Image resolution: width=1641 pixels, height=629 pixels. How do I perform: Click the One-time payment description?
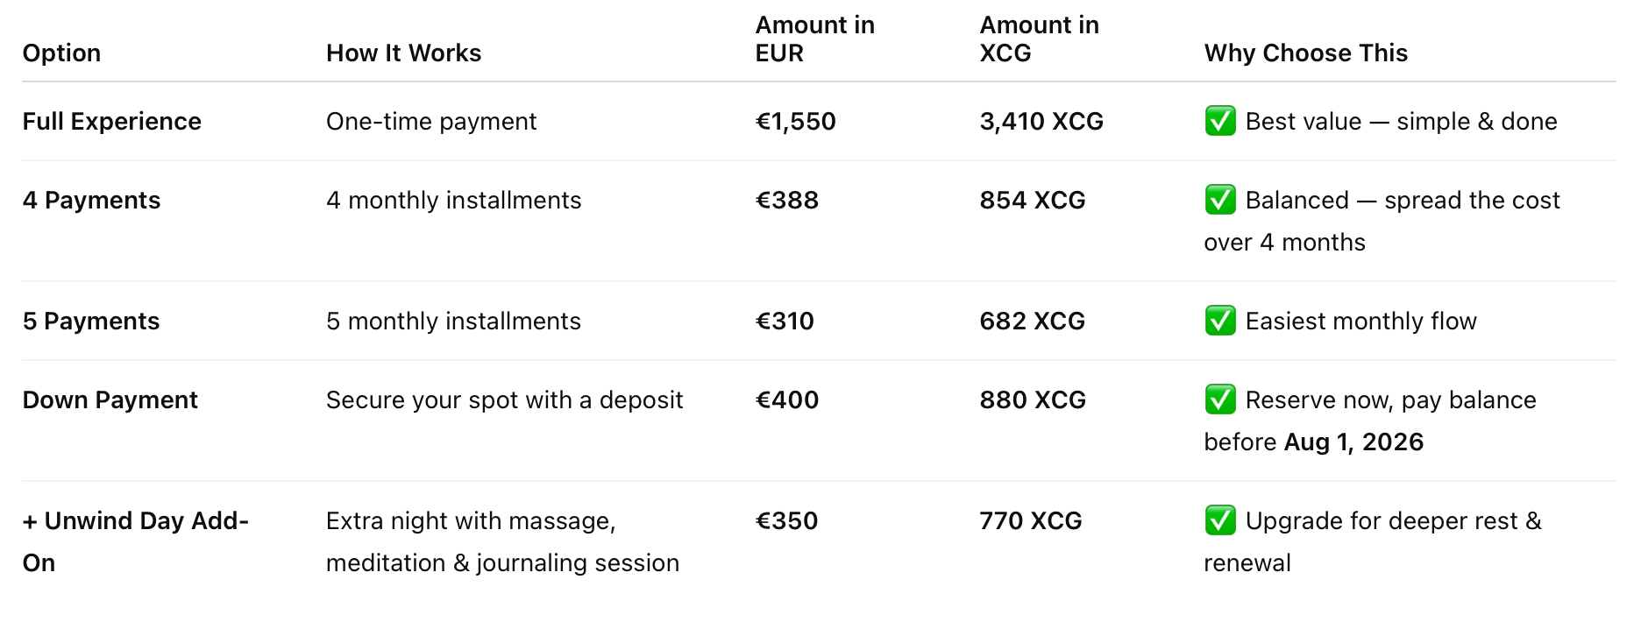tap(431, 122)
